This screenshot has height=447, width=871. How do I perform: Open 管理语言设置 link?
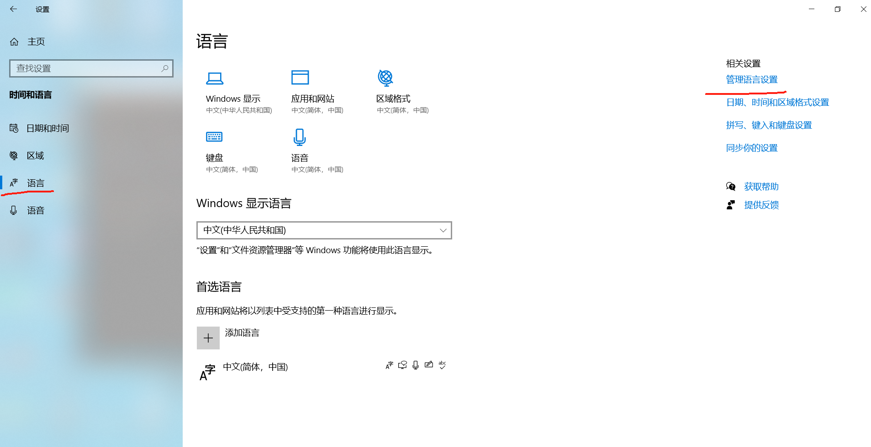coord(751,79)
